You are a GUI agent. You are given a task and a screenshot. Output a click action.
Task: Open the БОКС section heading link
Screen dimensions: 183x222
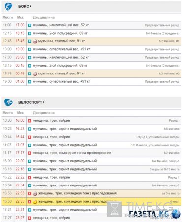pos(24,6)
